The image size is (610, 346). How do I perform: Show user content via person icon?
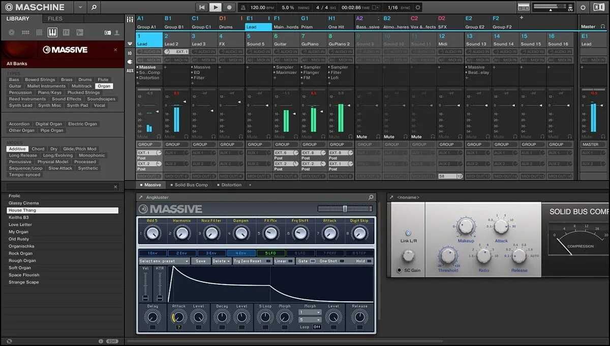pos(117,32)
